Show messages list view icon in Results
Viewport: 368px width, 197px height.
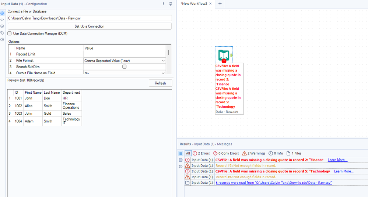coord(181,153)
